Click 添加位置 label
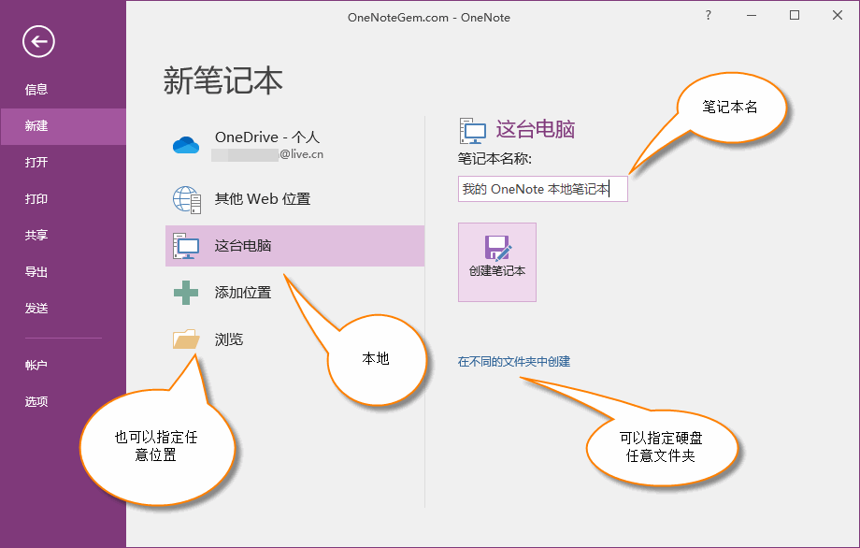The image size is (860, 548). [x=243, y=293]
